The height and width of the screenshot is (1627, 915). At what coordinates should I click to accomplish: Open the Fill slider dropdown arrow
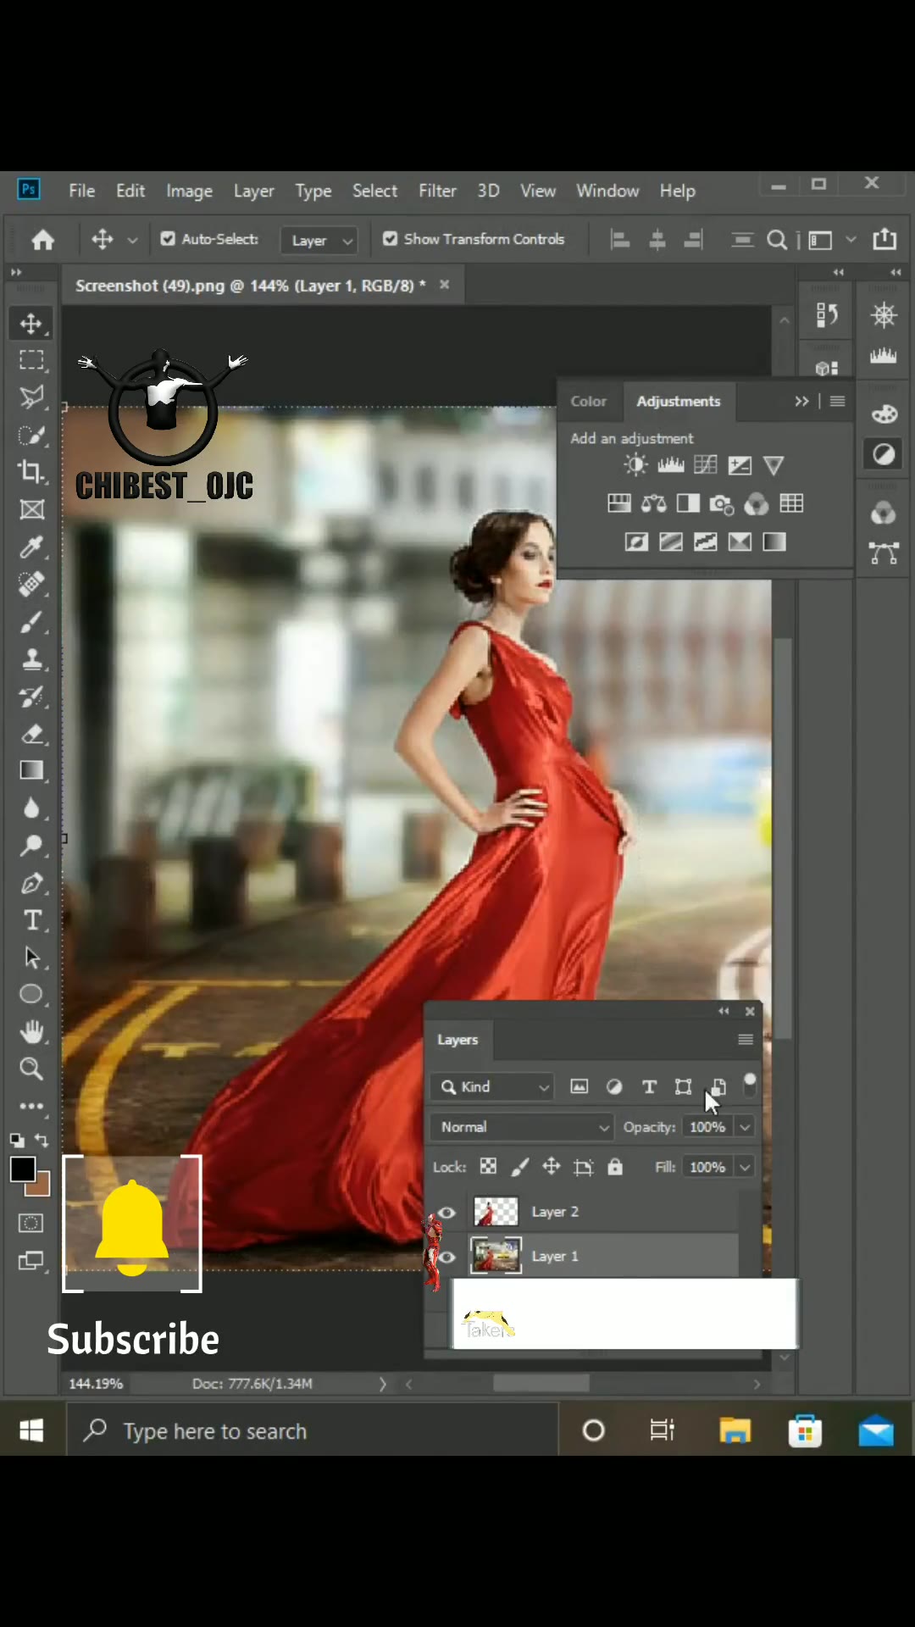tap(745, 1167)
